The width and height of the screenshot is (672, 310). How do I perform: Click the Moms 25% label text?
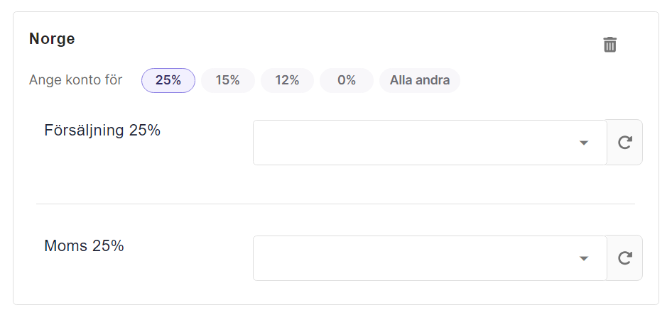click(x=84, y=246)
